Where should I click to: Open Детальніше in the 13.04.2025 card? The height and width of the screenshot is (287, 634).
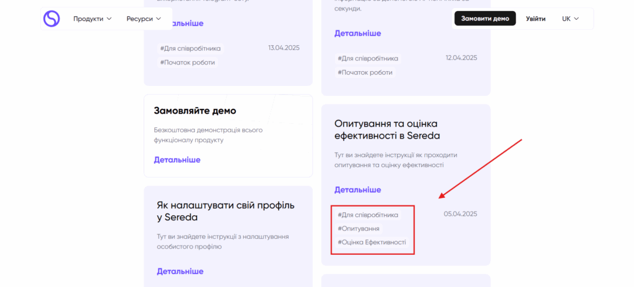(180, 24)
